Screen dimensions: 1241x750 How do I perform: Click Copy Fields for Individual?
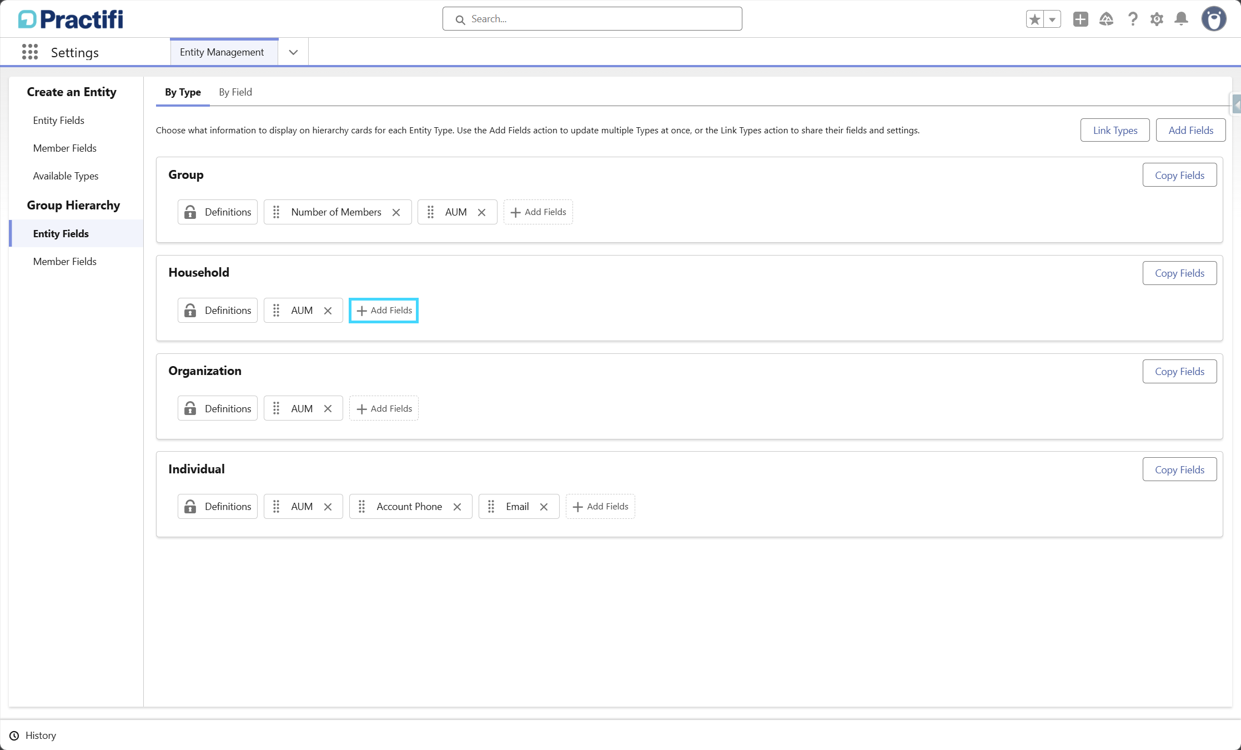tap(1179, 469)
